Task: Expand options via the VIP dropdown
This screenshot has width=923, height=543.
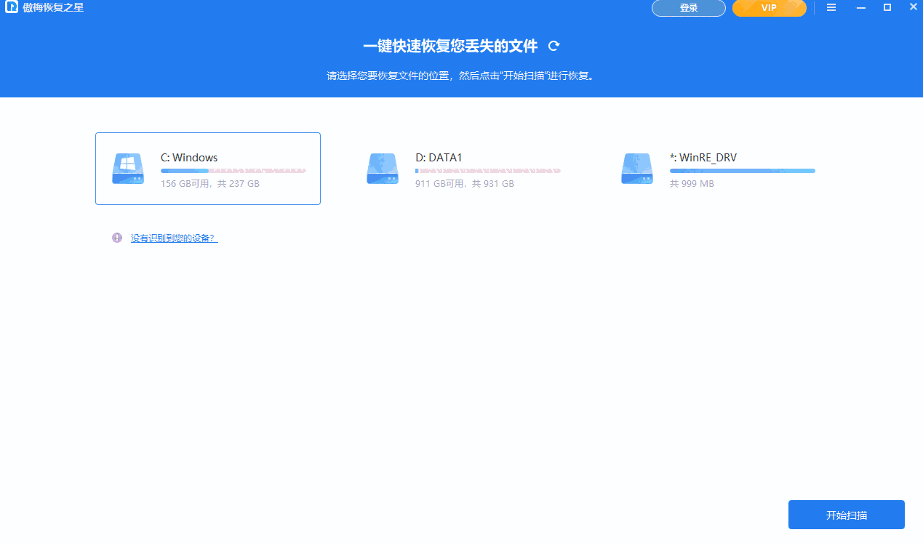Action: (769, 8)
